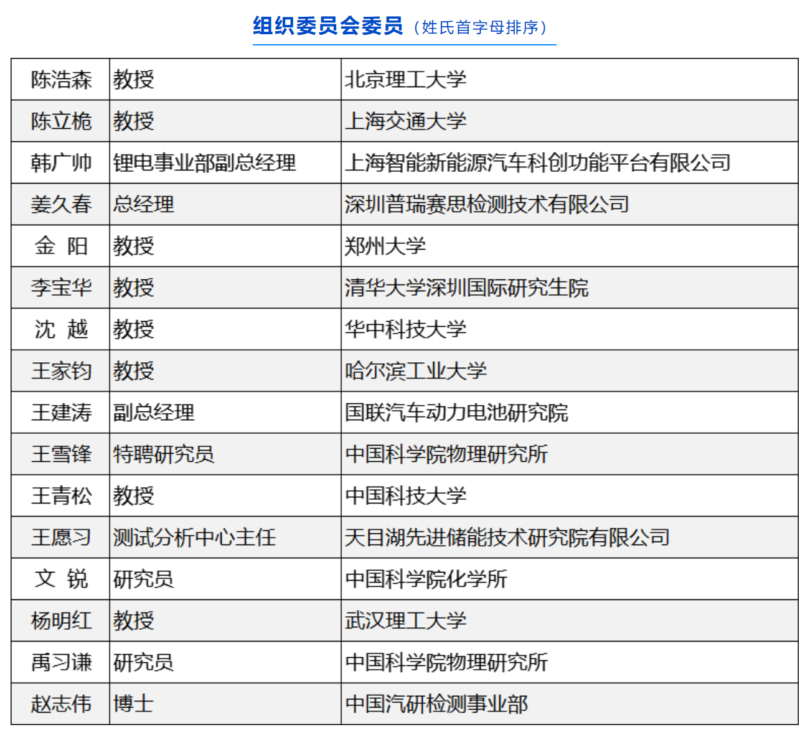Click 教授 in the 金阳 row

coord(133,246)
